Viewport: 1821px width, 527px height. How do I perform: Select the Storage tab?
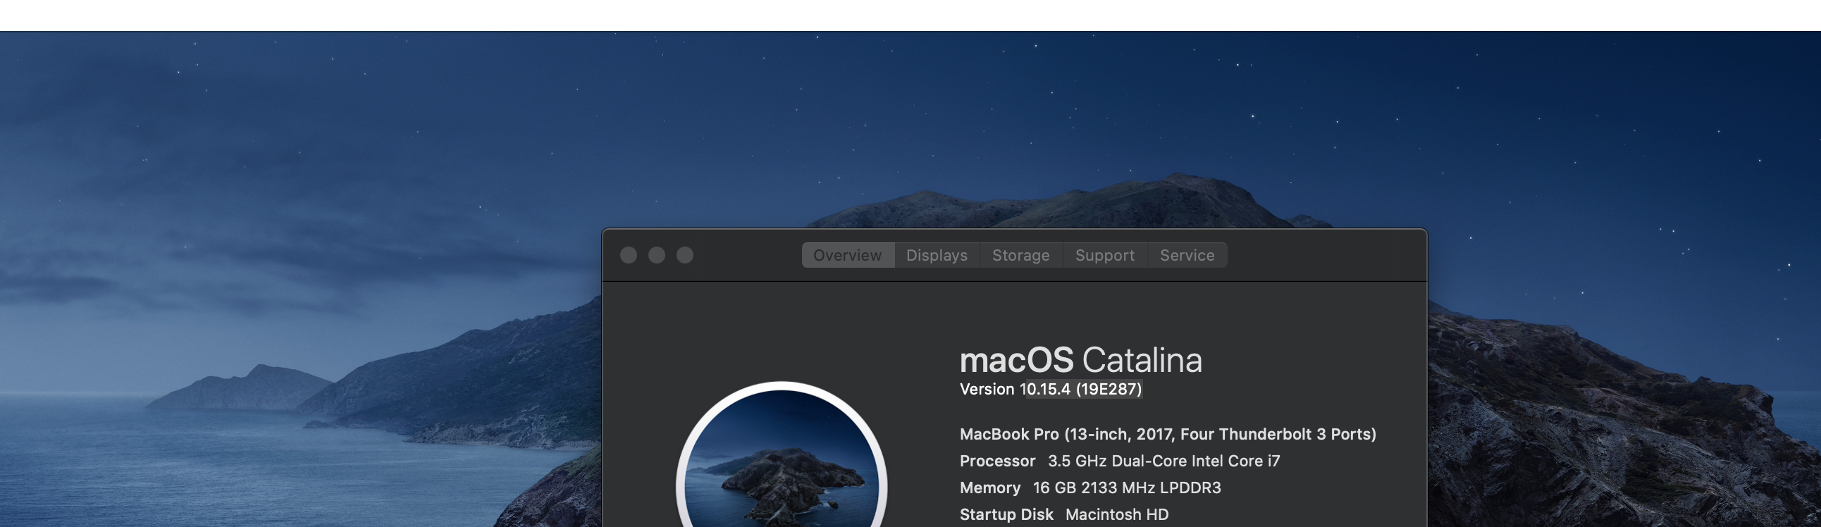coord(1020,255)
